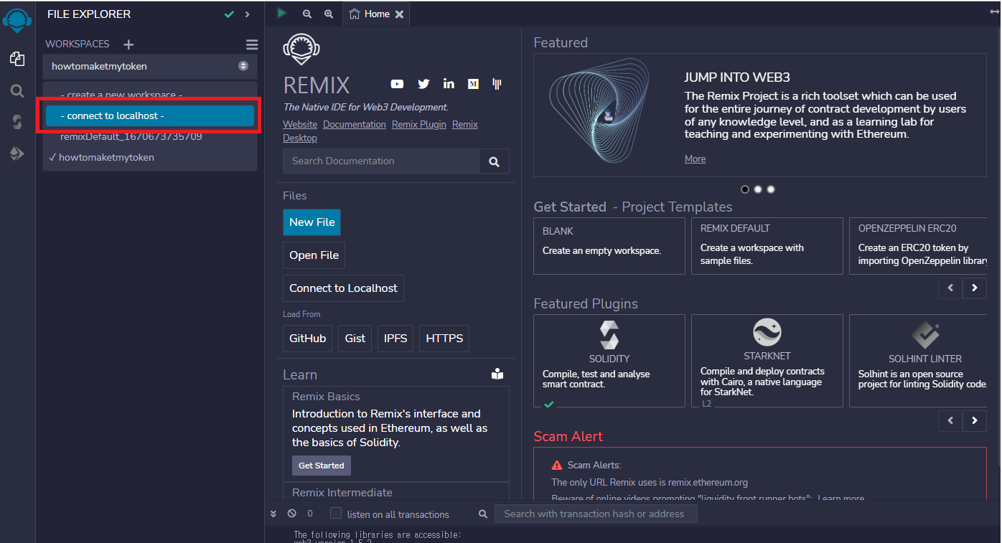
Task: Select remixDefault_1670673735709 workspace
Action: point(131,136)
